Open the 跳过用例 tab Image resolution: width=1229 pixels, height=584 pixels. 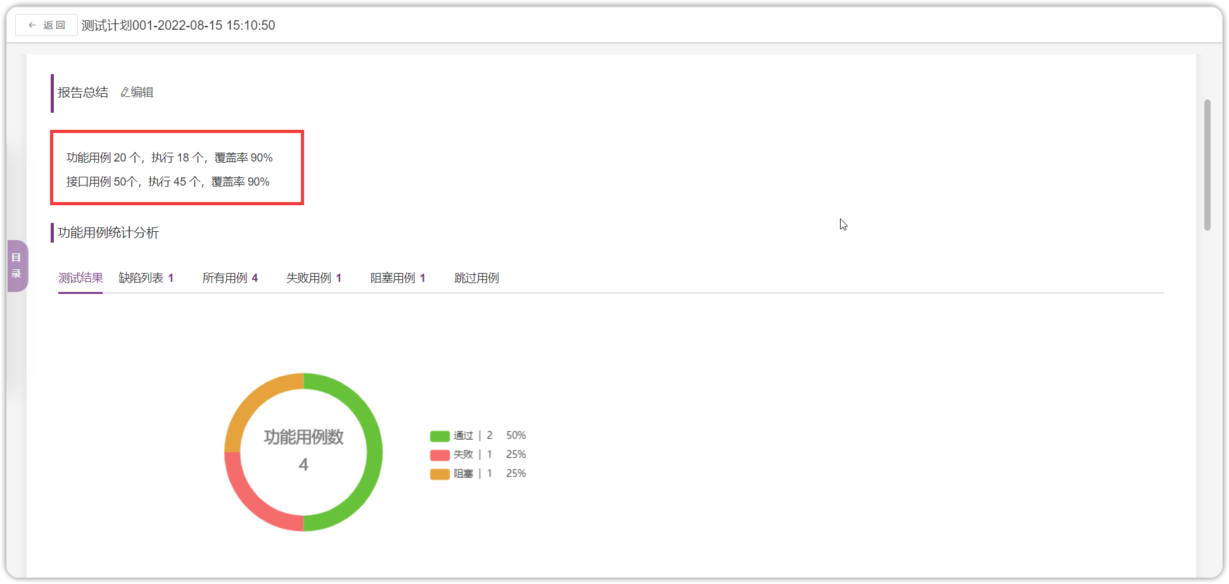(x=476, y=278)
